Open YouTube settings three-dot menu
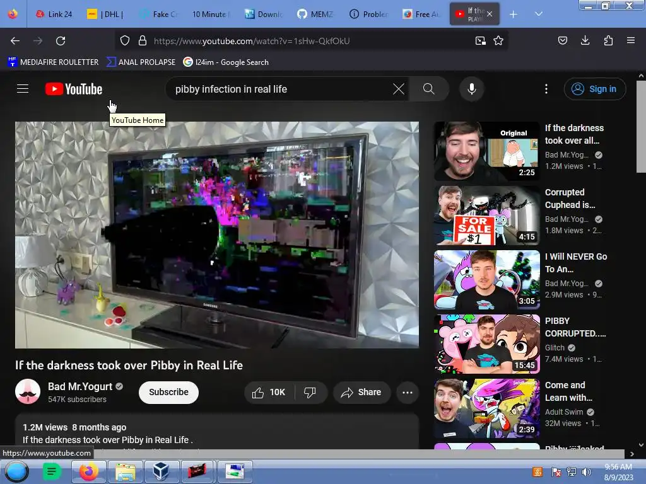 point(546,89)
